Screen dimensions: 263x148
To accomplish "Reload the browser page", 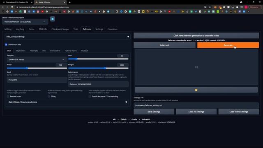I will (x=12, y=7).
